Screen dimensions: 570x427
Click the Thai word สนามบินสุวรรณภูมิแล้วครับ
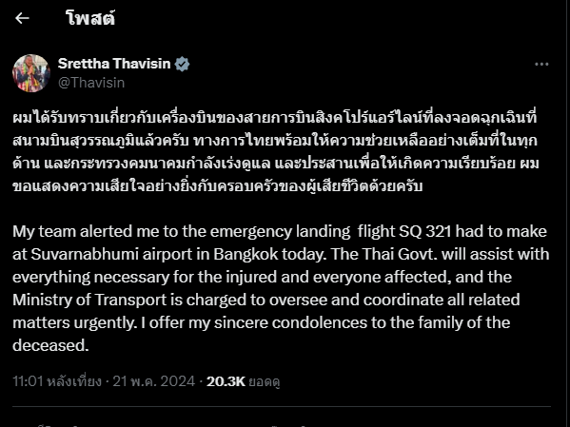(x=101, y=141)
